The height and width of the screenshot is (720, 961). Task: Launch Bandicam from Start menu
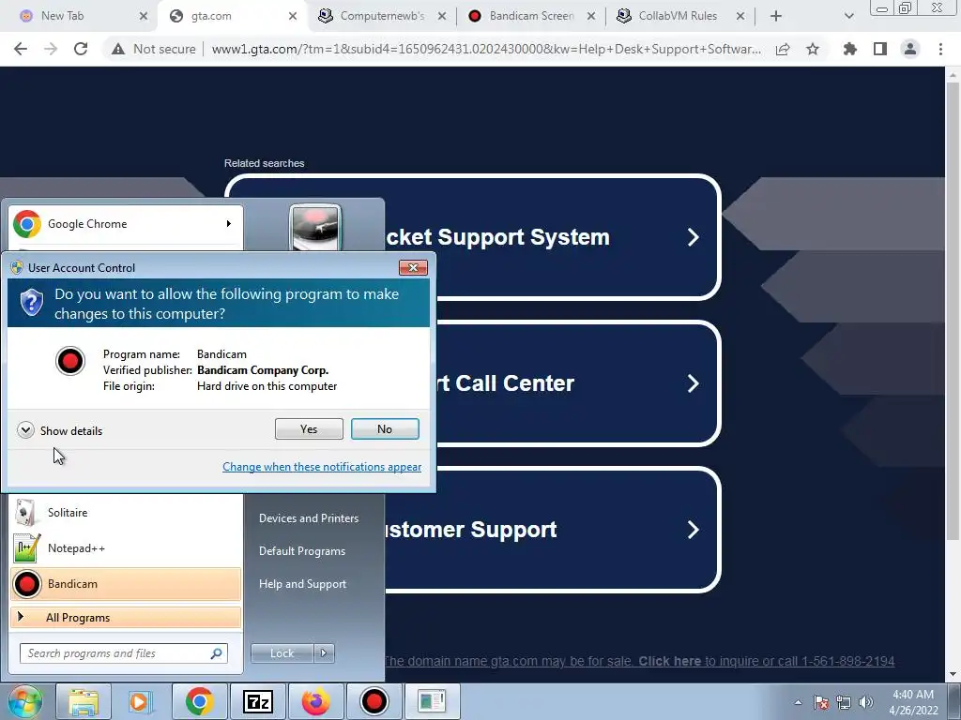point(126,583)
